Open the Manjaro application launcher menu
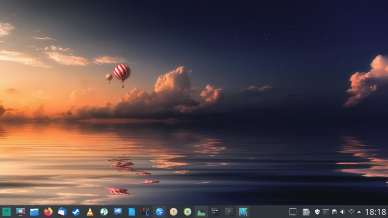Image resolution: width=388 pixels, height=218 pixels. point(7,212)
